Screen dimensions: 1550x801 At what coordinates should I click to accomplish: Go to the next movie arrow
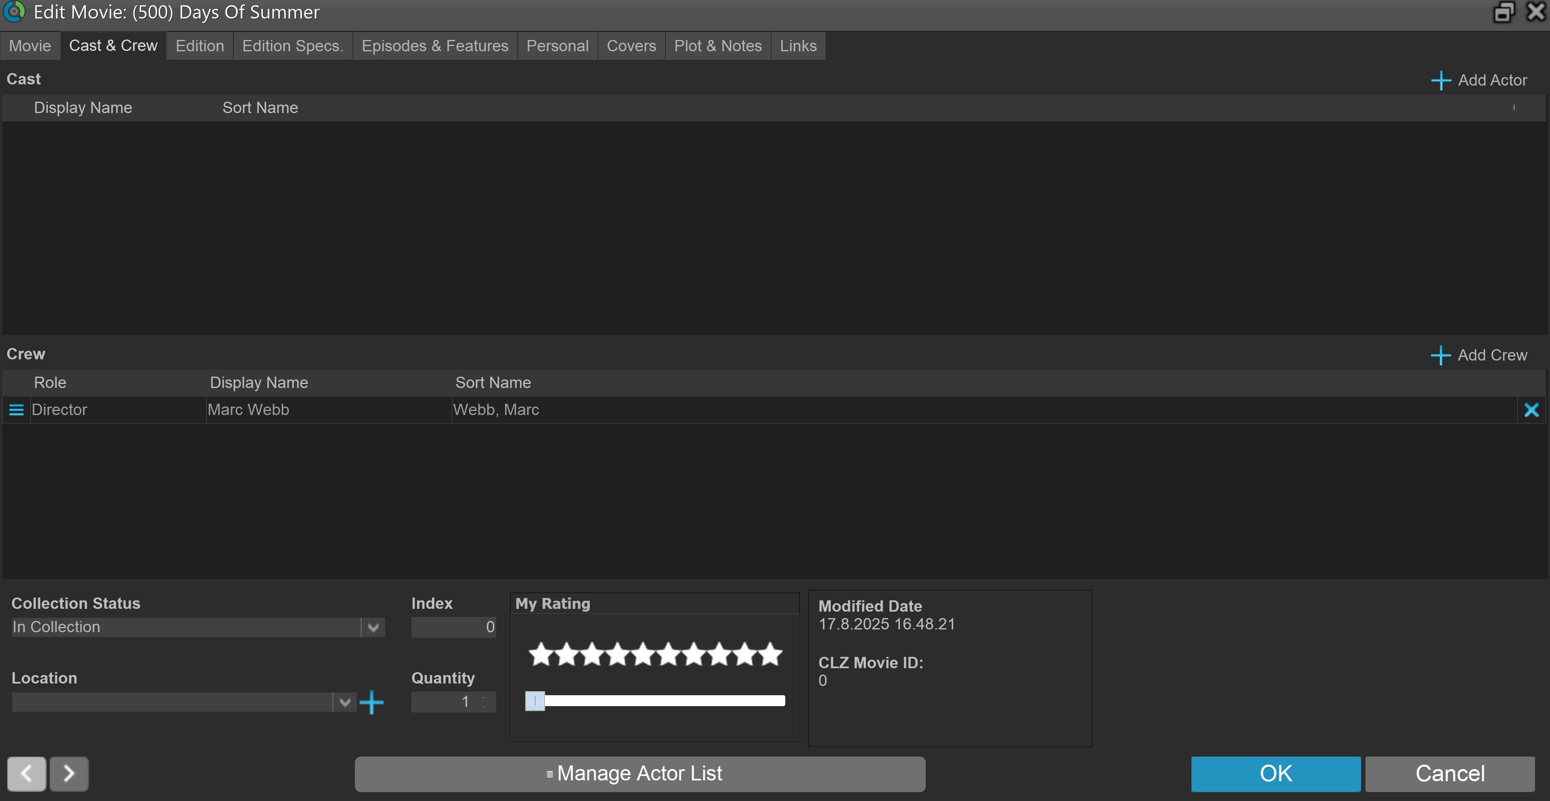coord(69,773)
